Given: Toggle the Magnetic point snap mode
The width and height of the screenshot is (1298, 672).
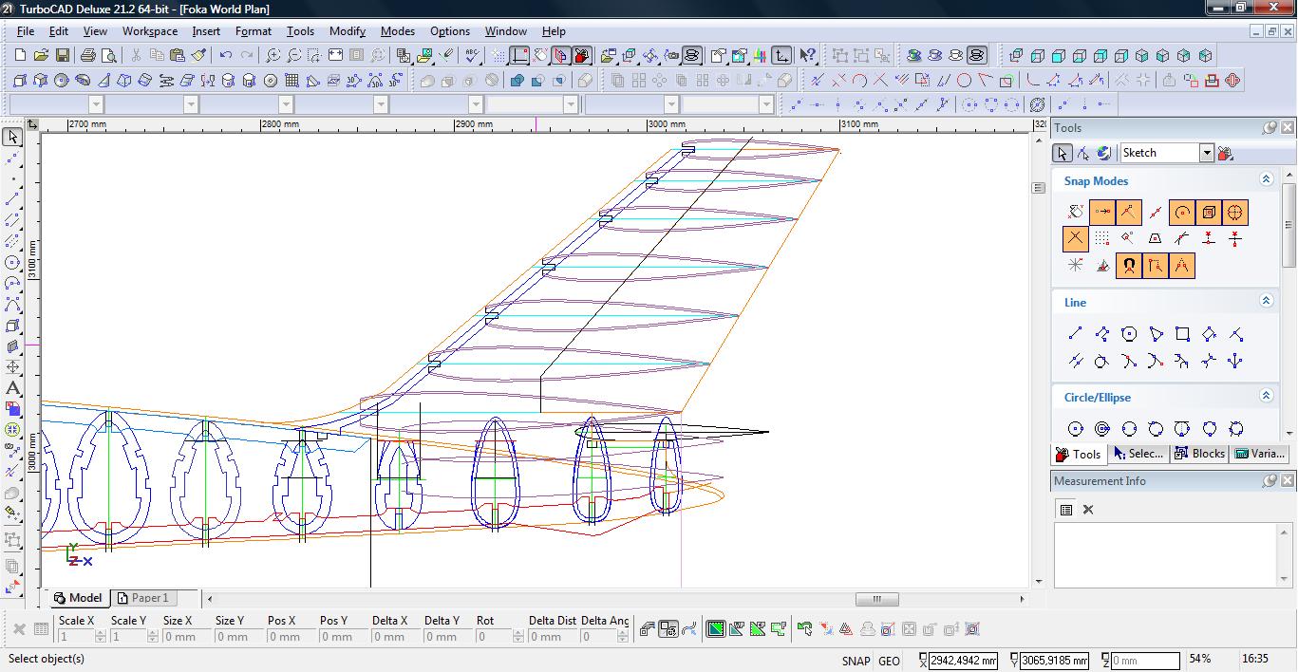Looking at the screenshot, I should pyautogui.click(x=1128, y=266).
